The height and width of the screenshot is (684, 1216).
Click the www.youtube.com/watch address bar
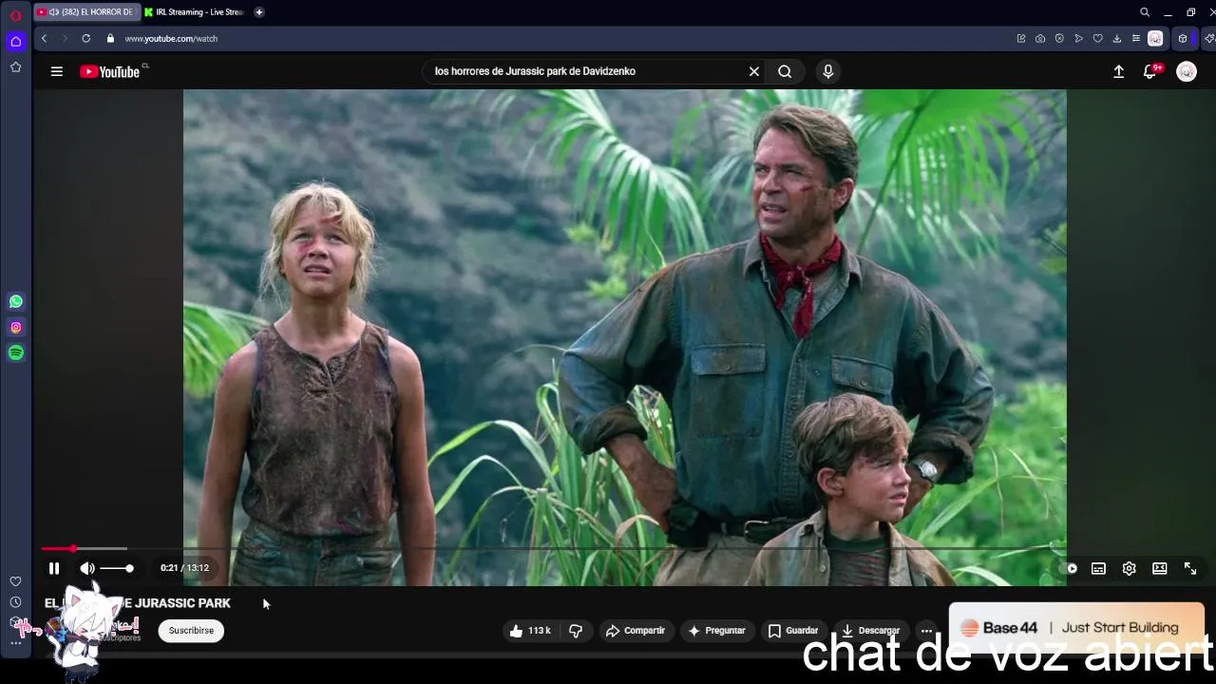point(171,39)
